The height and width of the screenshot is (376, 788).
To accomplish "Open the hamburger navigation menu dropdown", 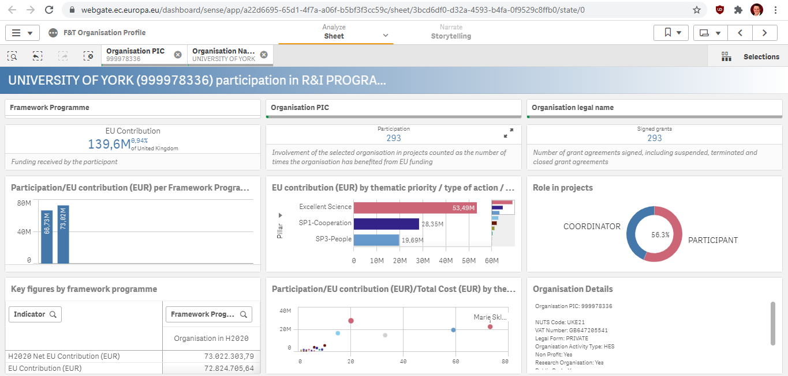I will pos(23,33).
